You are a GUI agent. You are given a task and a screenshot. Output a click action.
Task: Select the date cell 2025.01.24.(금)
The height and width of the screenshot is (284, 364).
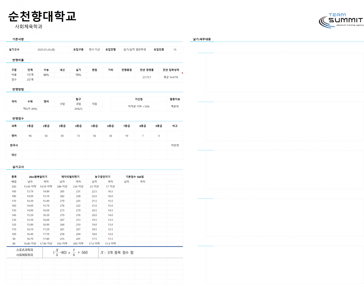click(46, 50)
